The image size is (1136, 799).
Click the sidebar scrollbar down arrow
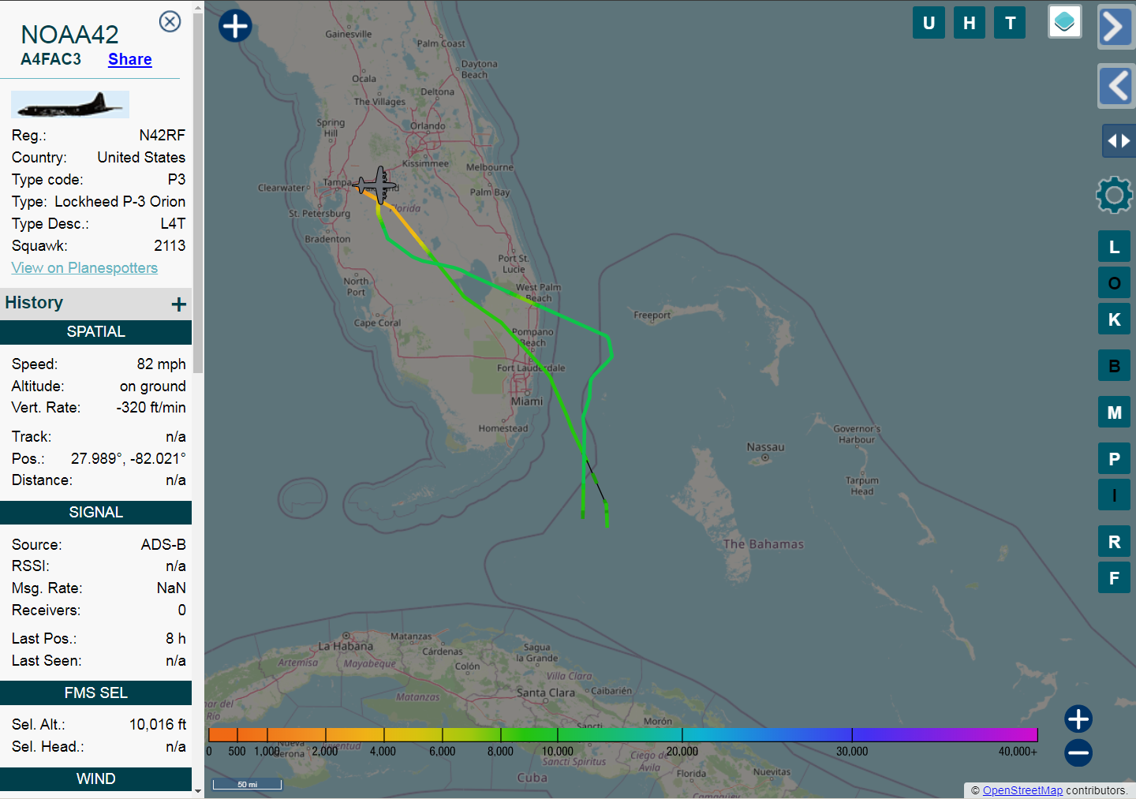click(198, 791)
